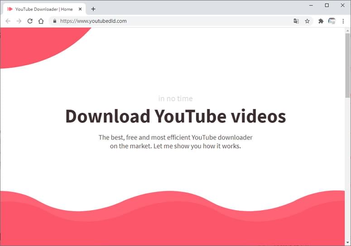Open the Chrome three-dot menu
Viewport: 351px width, 246px height.
pos(343,21)
